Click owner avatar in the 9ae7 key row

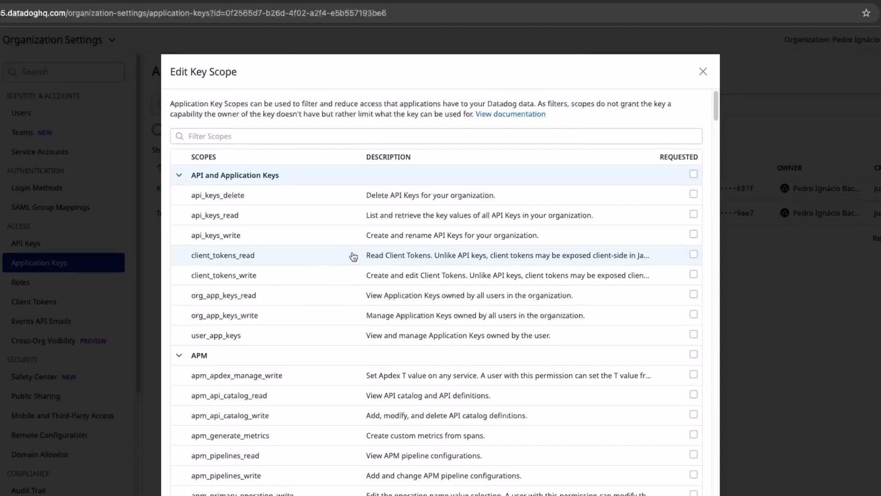(x=785, y=213)
